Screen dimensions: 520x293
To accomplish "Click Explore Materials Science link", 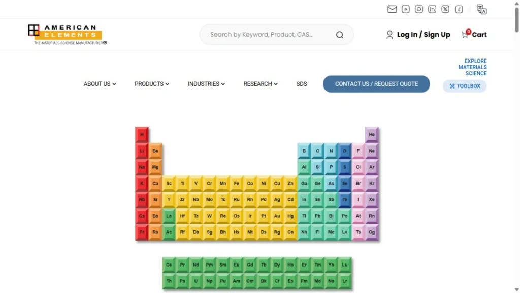I will pyautogui.click(x=473, y=67).
